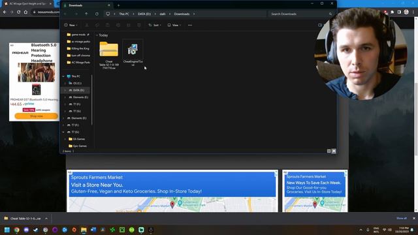Open the New dropdown menu
This screenshot has width=418, height=235.
[71, 25]
